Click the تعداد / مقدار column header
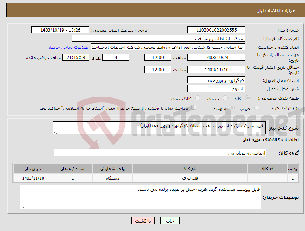 73,169
